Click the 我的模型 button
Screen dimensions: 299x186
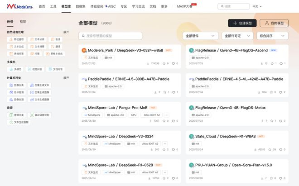click(x=274, y=23)
